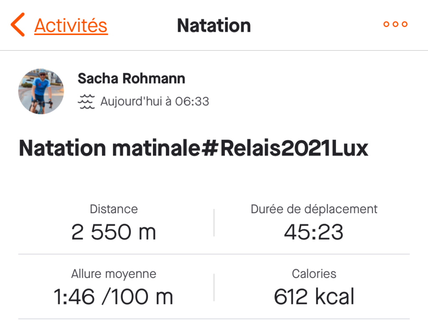The height and width of the screenshot is (324, 428).
Task: Tap the 45:23 moving time value
Action: pyautogui.click(x=313, y=232)
